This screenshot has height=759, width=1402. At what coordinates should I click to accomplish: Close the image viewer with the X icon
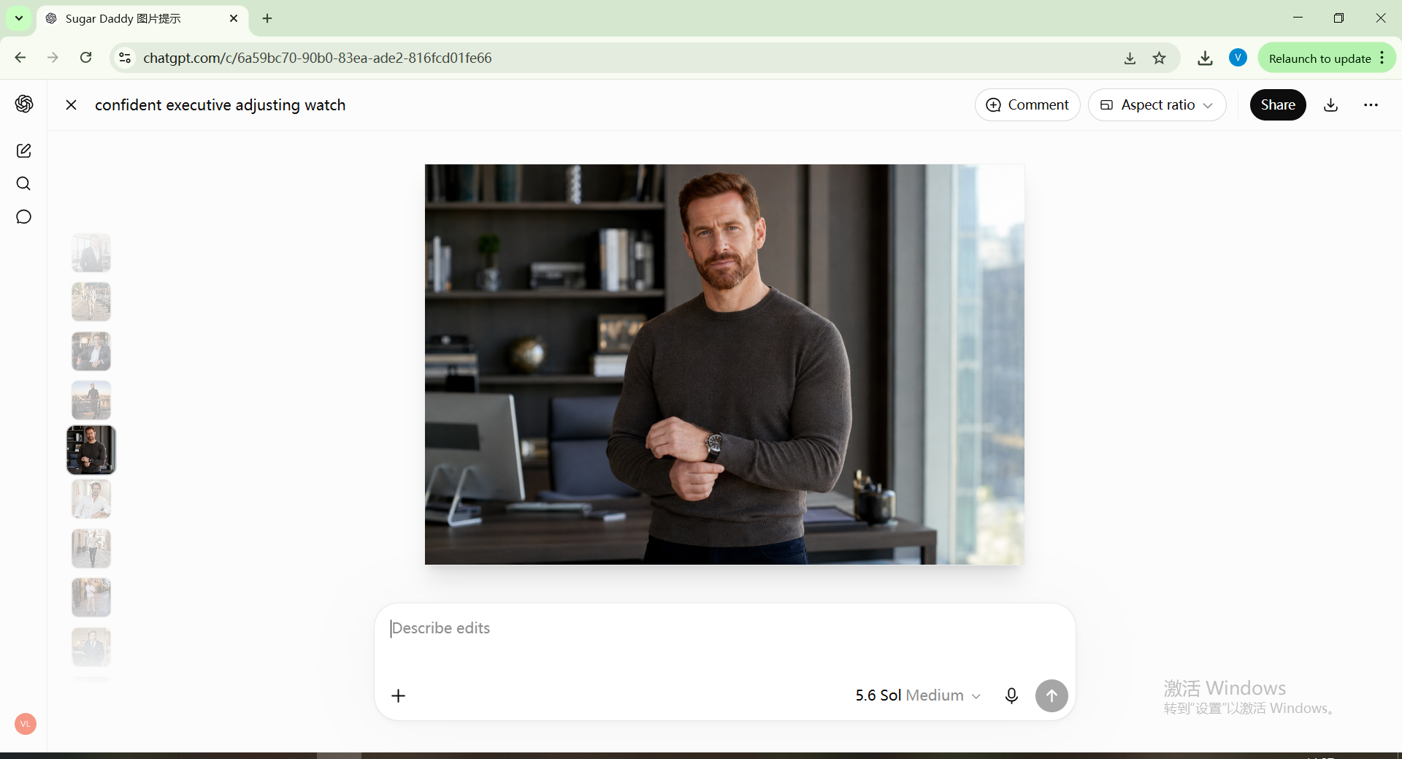tap(71, 105)
